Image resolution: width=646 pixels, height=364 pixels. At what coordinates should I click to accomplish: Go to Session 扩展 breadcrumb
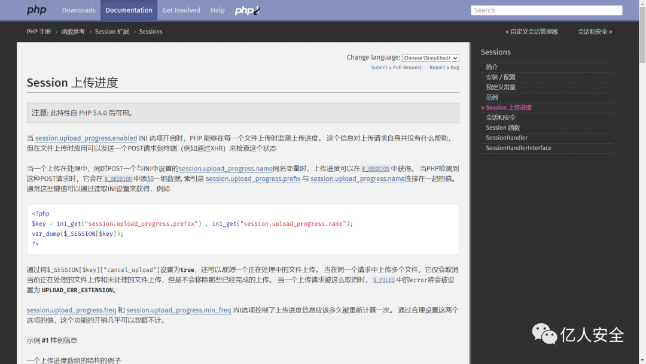point(112,32)
